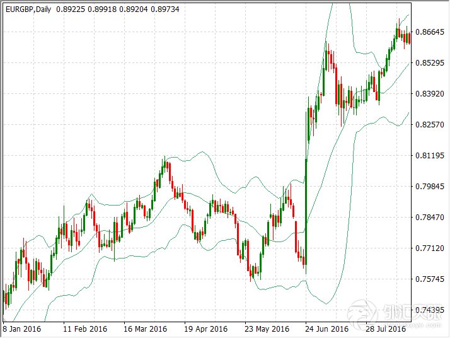450x338 pixels.
Task: Click the 28 Jul 2016 date label
Action: (384, 329)
